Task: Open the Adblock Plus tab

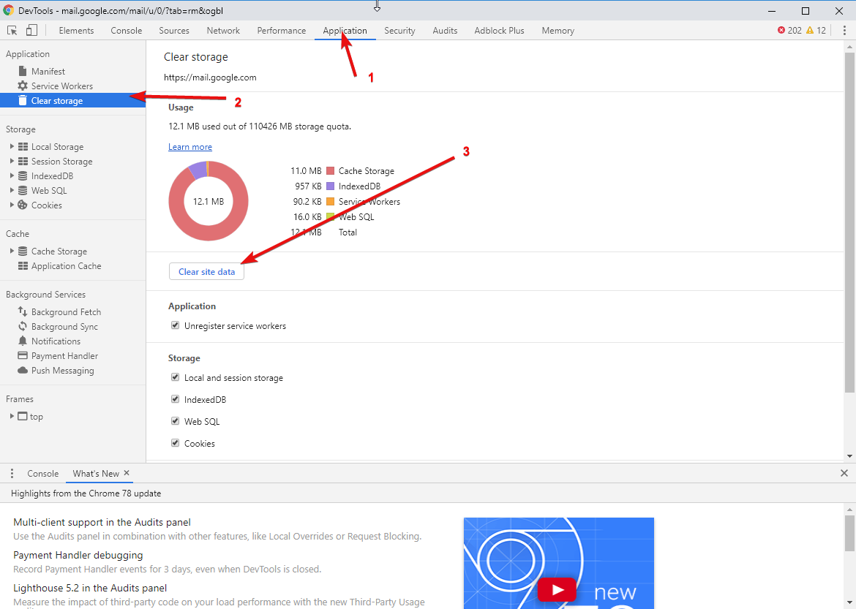Action: click(499, 31)
